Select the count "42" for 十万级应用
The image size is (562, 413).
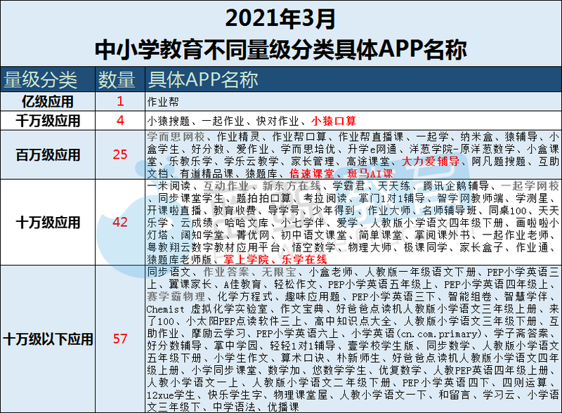pyautogui.click(x=120, y=222)
